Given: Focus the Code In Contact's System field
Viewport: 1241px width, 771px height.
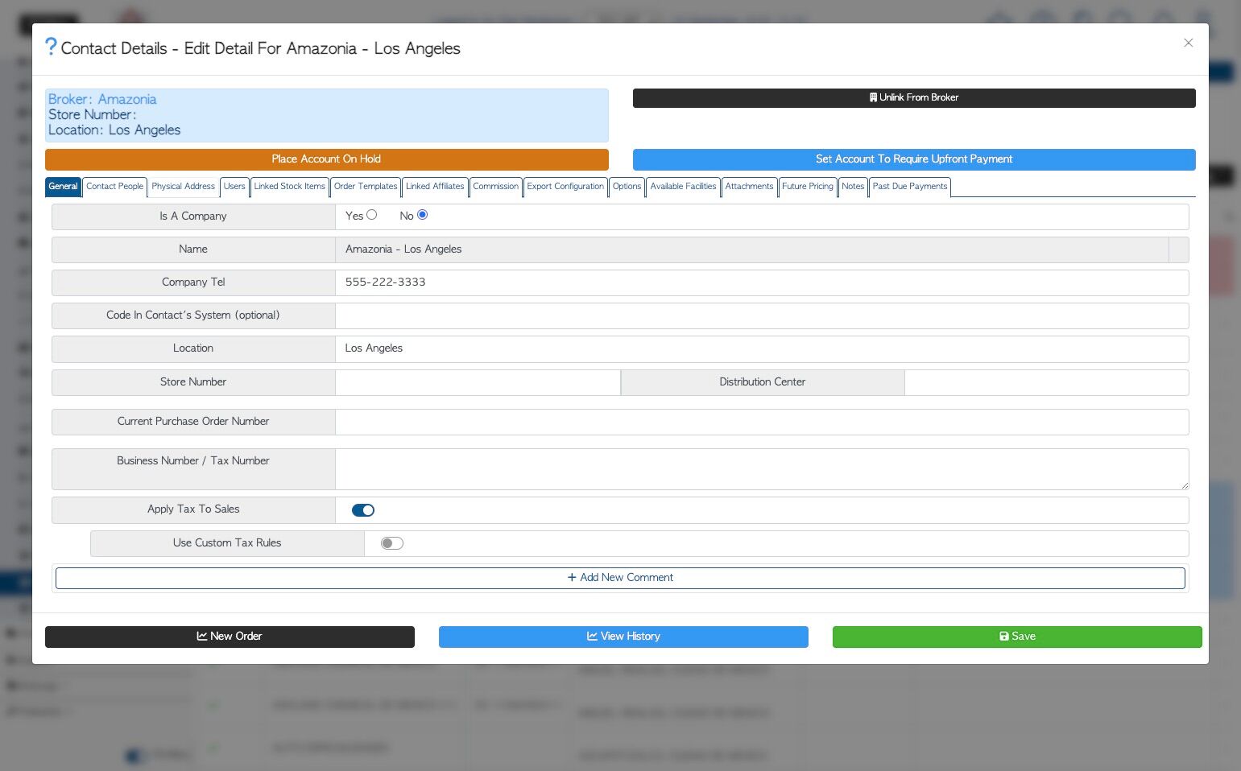Looking at the screenshot, I should [x=762, y=315].
